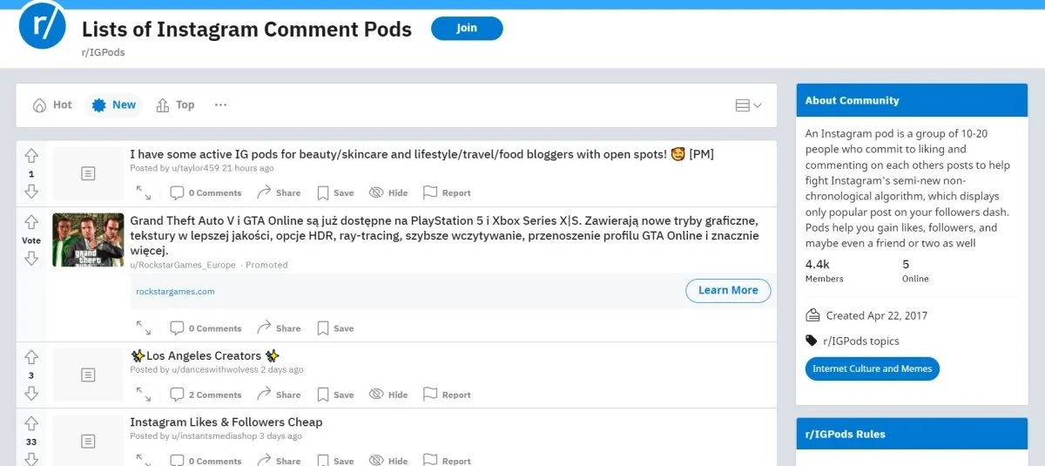Image resolution: width=1045 pixels, height=466 pixels.
Task: Open the card view layout dropdown
Action: [748, 105]
